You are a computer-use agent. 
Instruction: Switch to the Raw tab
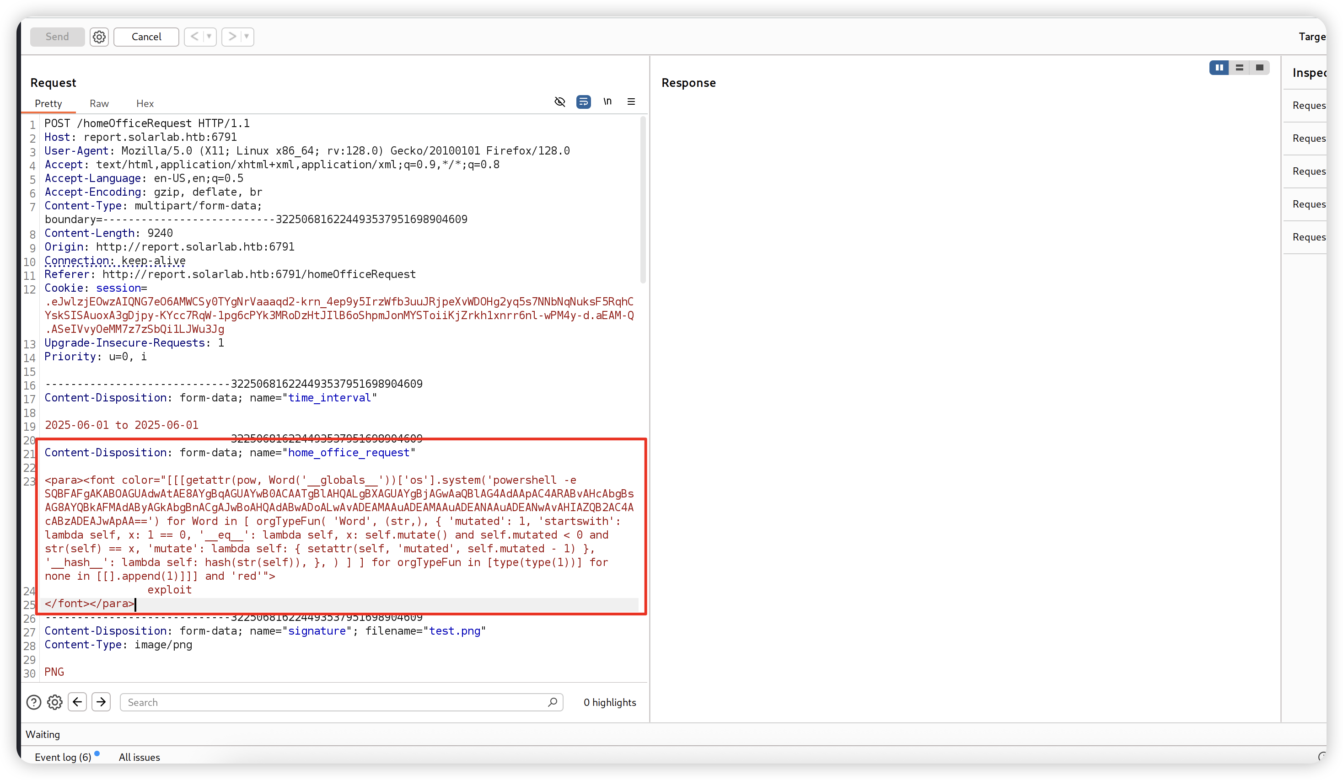pos(99,103)
